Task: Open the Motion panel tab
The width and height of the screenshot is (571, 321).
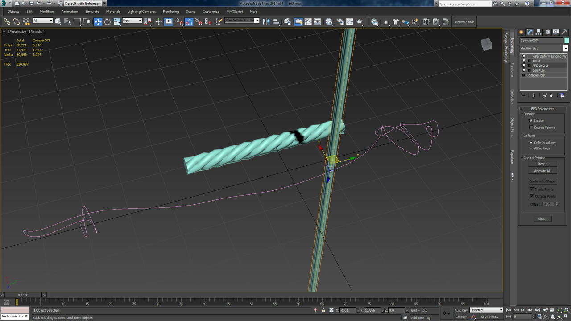Action: tap(547, 32)
